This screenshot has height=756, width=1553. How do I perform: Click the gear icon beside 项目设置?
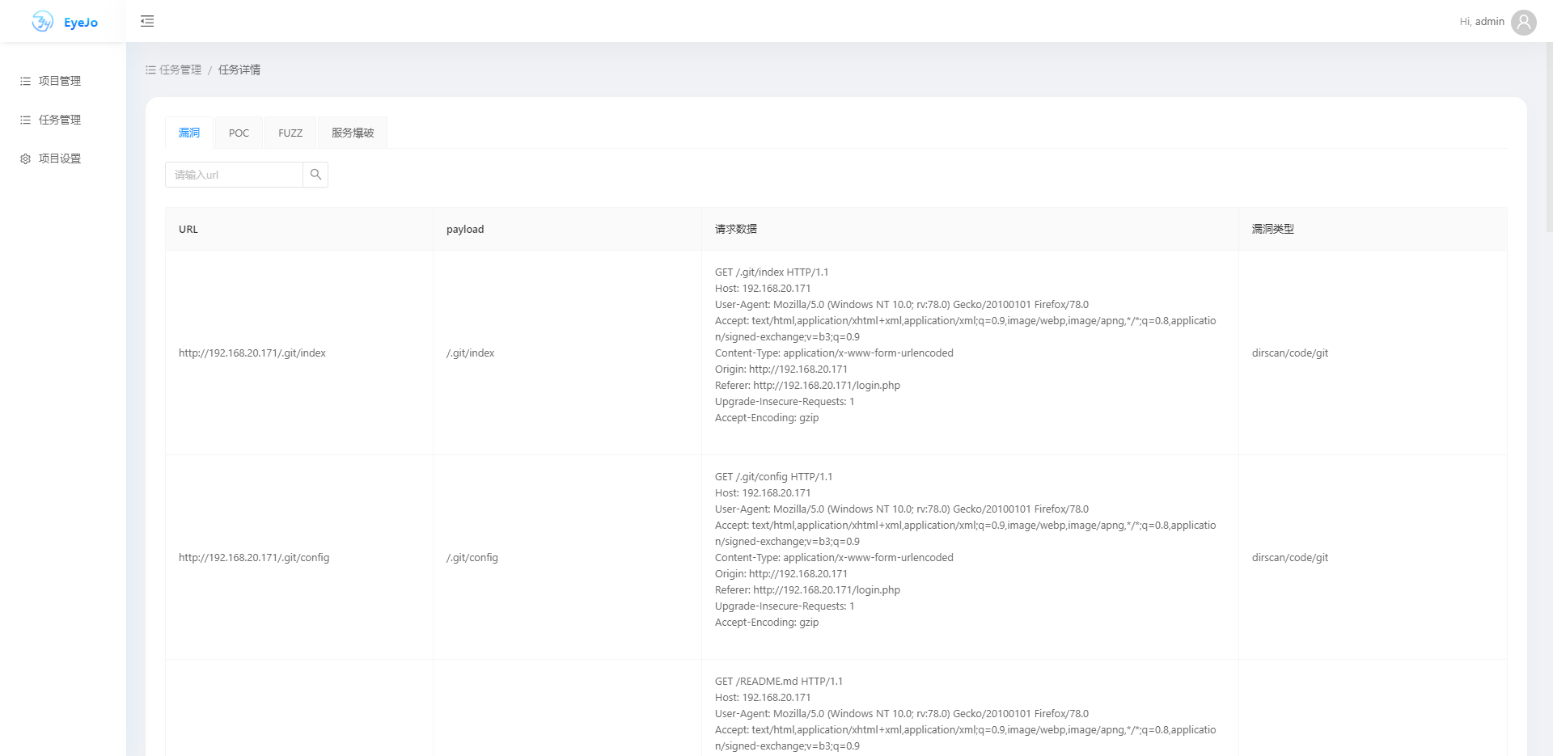tap(25, 158)
